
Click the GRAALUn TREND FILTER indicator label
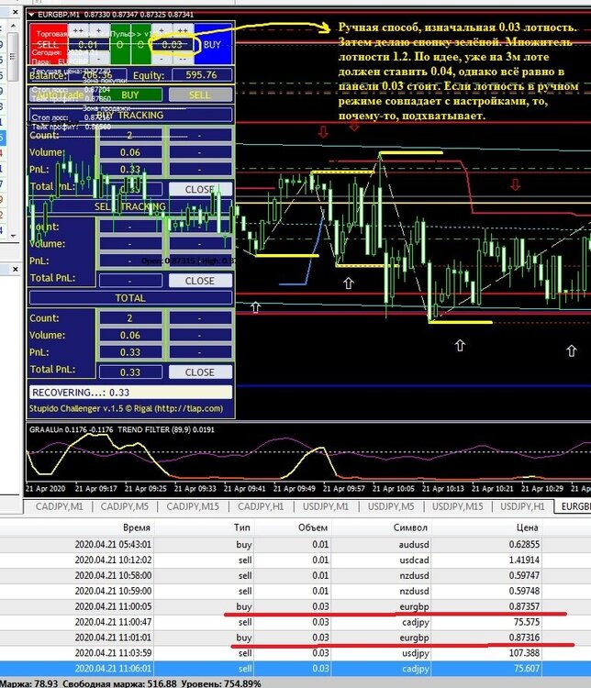coord(122,429)
